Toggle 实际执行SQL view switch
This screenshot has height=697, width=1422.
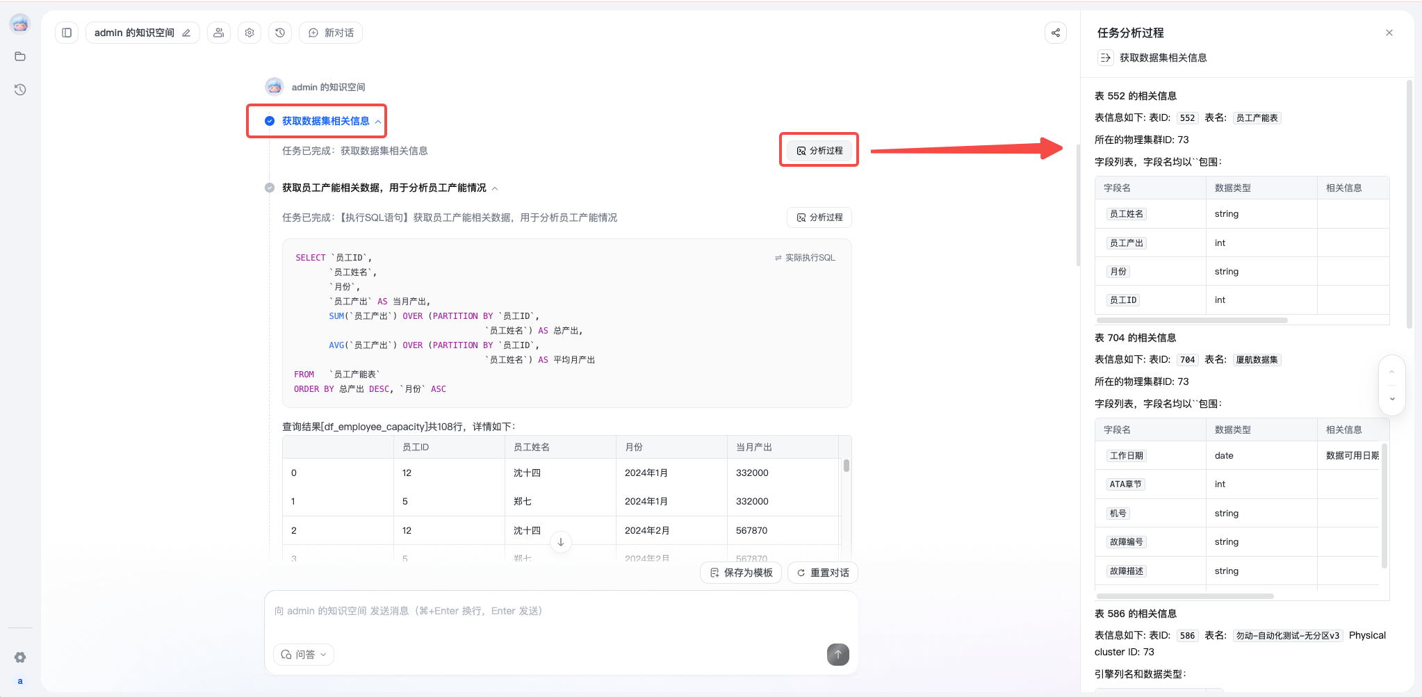[805, 258]
